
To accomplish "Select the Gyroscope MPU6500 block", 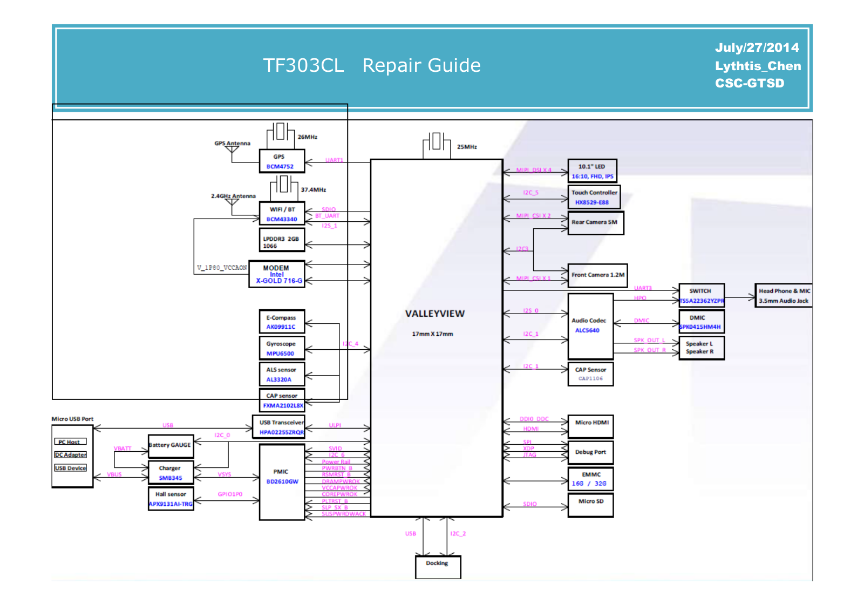I will coord(282,348).
